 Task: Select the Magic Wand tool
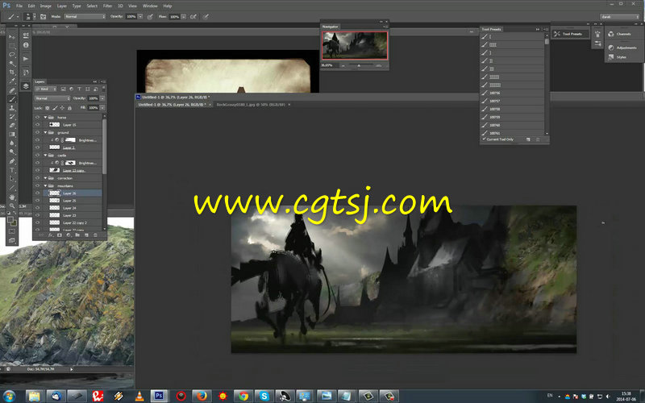12,64
